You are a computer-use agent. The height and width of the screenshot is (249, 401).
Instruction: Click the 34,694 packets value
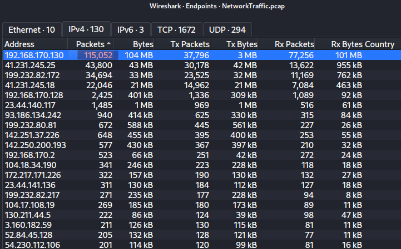pyautogui.click(x=98, y=75)
